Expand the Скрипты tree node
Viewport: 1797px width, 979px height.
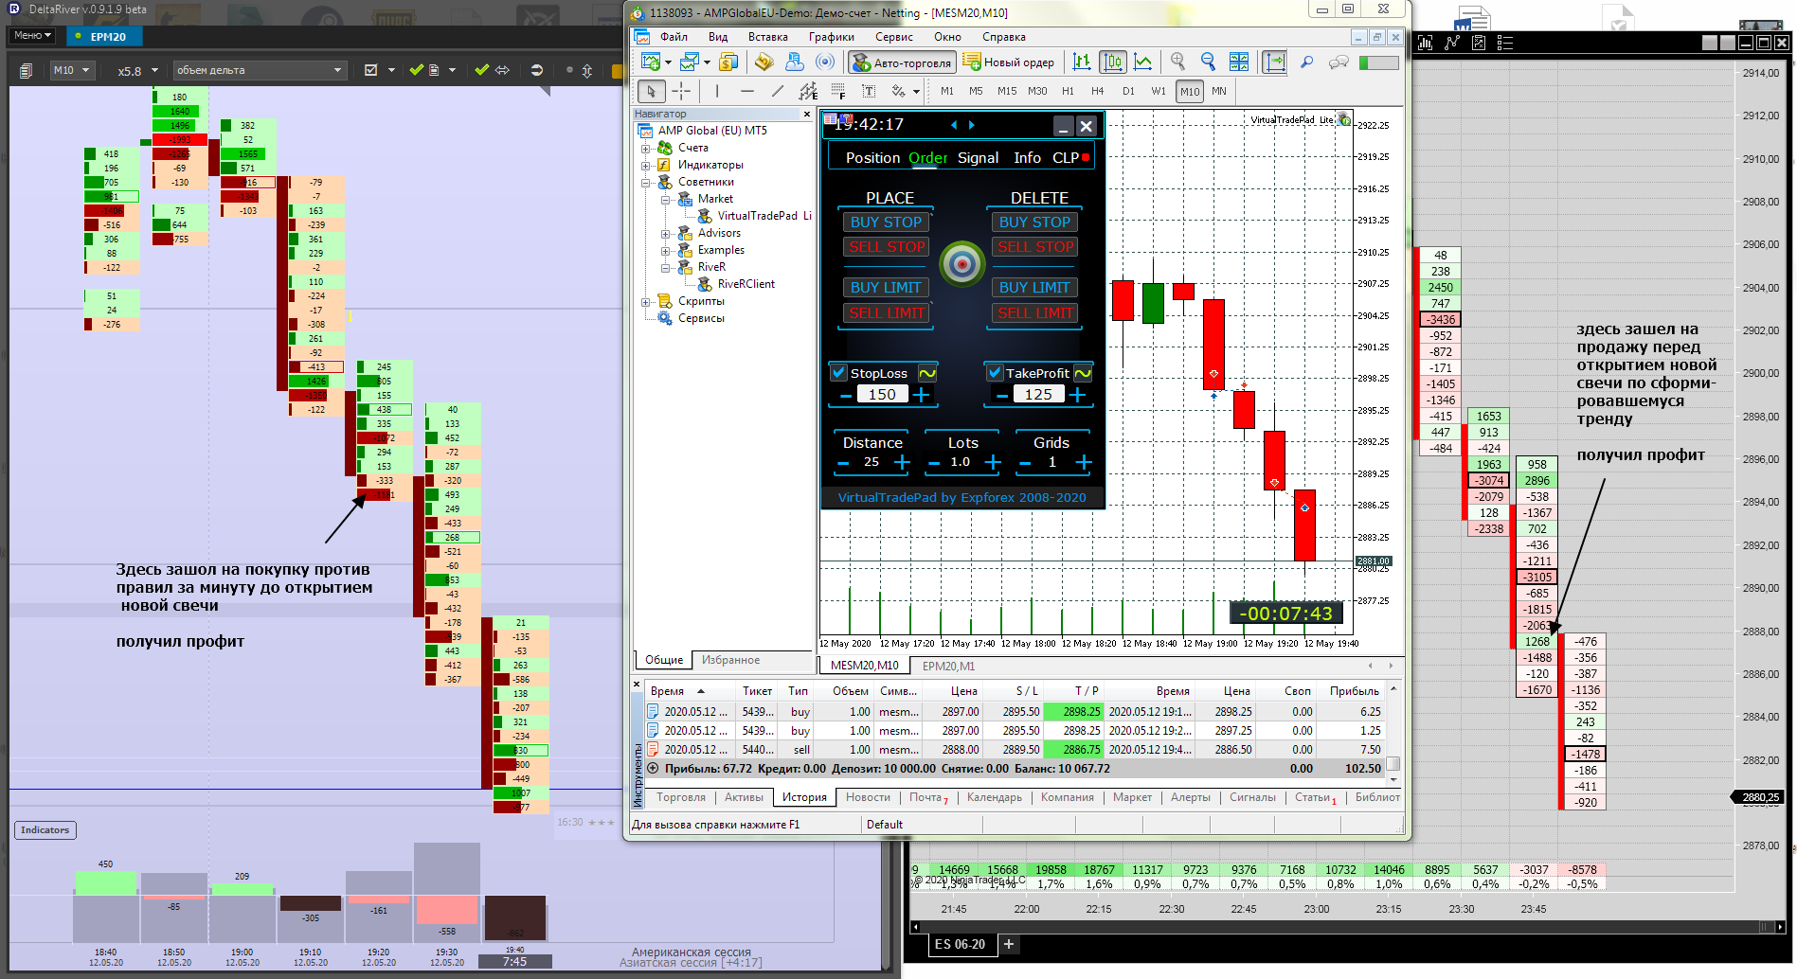click(x=645, y=302)
